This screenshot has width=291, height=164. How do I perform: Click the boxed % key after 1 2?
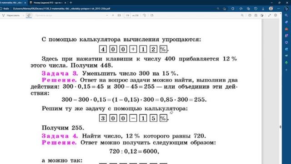pyautogui.click(x=163, y=49)
